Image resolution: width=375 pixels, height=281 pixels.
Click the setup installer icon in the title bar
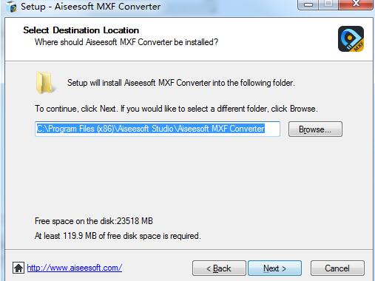(11, 7)
